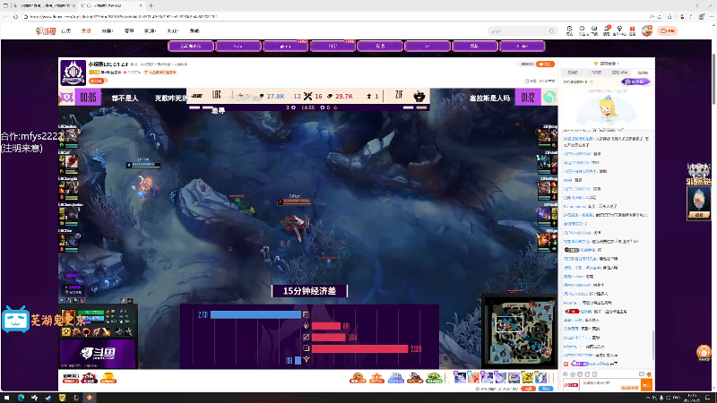Switch to the second chat panel tab
The height and width of the screenshot is (403, 717).
coord(596,73)
